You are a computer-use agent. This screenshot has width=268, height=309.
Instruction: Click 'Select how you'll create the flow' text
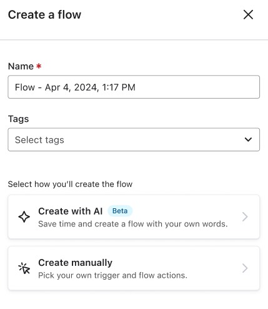(70, 184)
